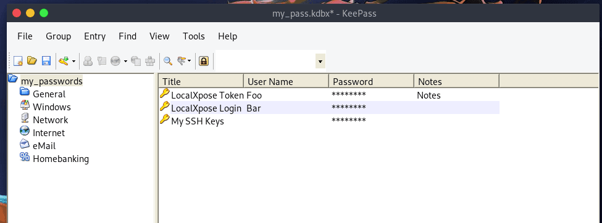Open the Show Entries dropdown arrow
The width and height of the screenshot is (602, 223).
[190, 61]
